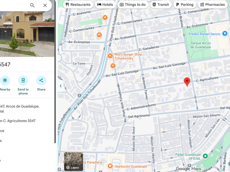Open the Starbucks Guadalupe cafe marker
Viewport: 230px width, 172px height.
(x=110, y=166)
